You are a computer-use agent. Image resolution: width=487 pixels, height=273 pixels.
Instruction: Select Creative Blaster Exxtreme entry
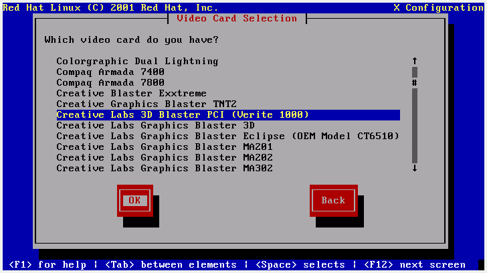131,93
